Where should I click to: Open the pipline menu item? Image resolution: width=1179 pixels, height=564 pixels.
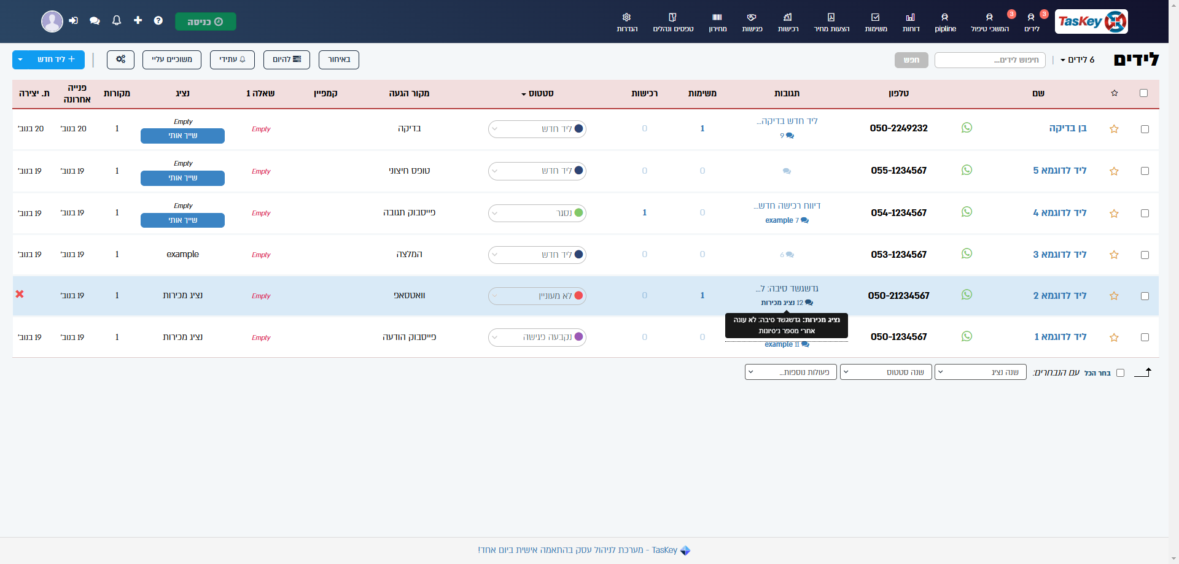click(x=945, y=22)
